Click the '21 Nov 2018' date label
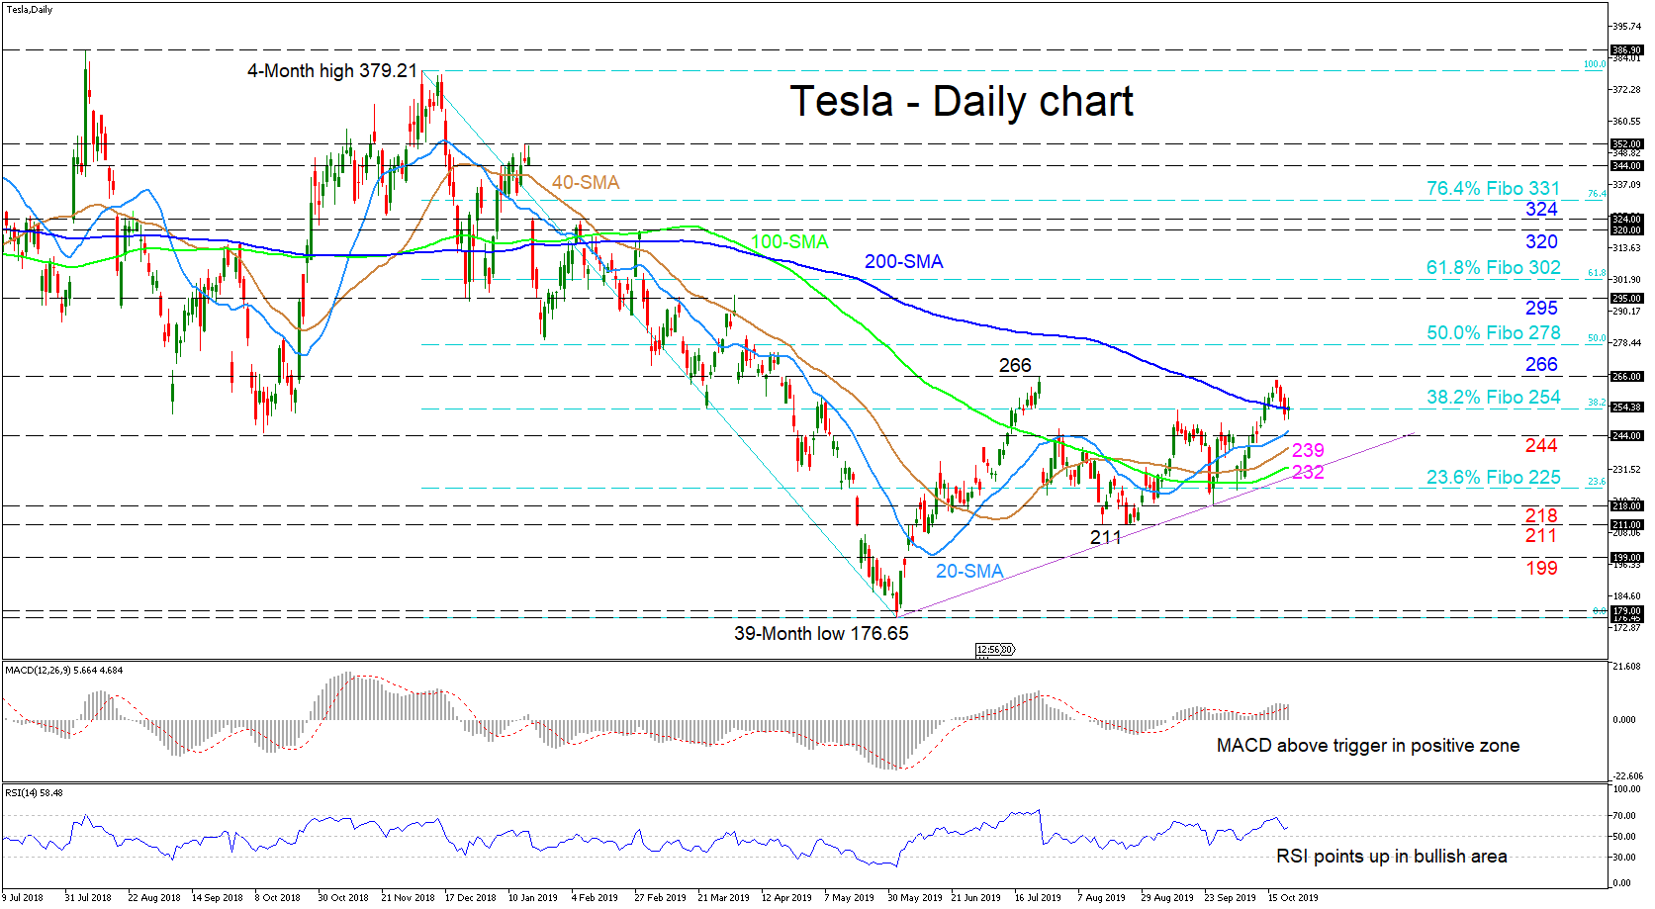 (x=408, y=898)
